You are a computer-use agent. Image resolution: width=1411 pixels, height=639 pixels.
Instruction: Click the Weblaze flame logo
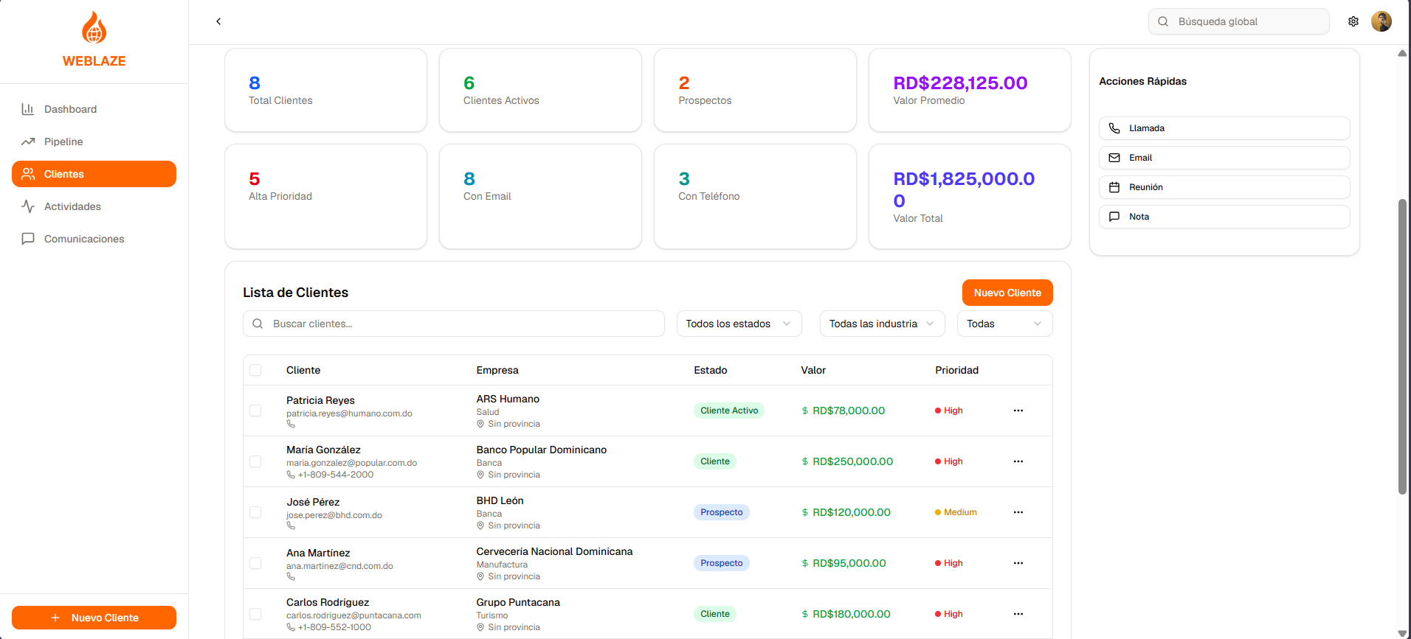pos(94,28)
